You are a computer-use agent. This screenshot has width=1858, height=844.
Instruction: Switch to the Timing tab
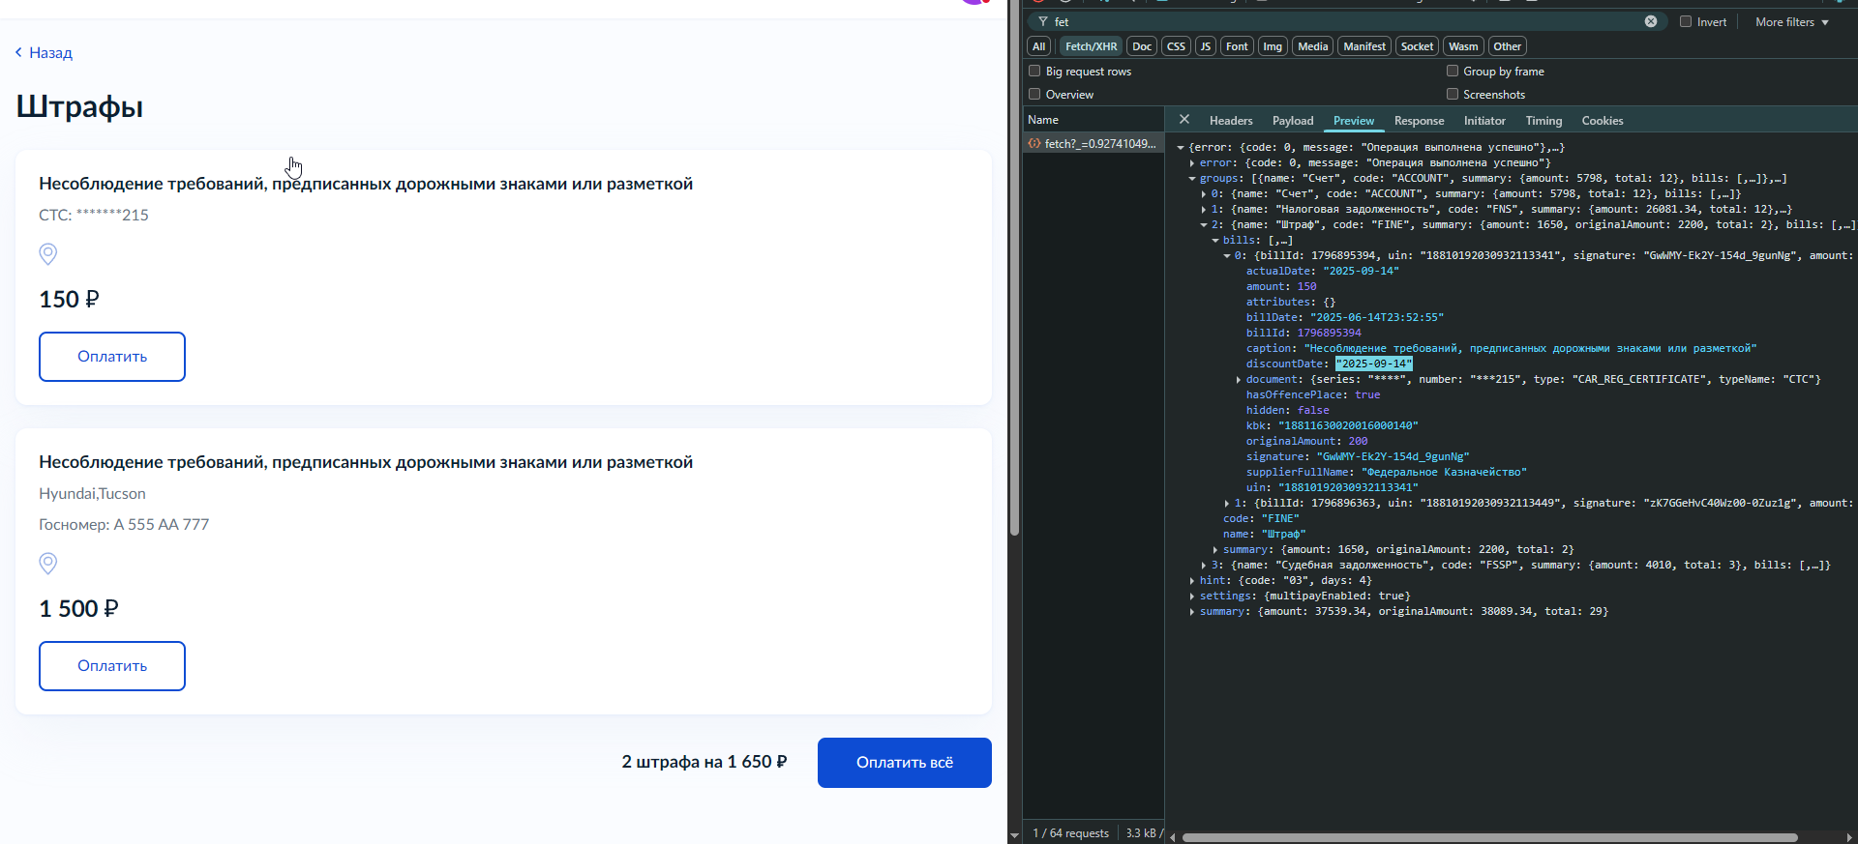pos(1543,121)
